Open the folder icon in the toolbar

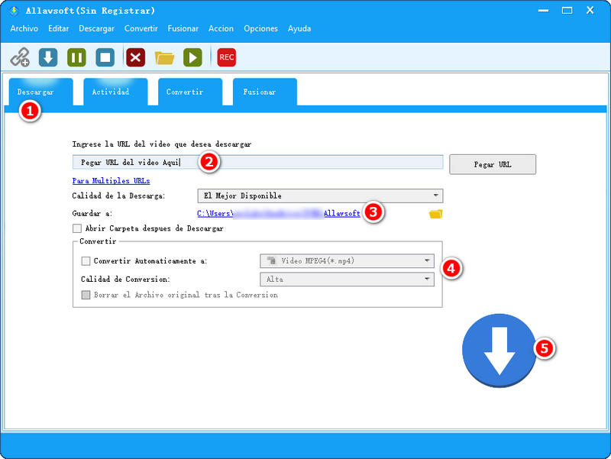(164, 57)
